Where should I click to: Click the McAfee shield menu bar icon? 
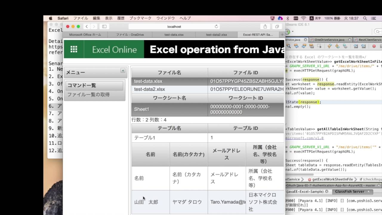coord(272,18)
